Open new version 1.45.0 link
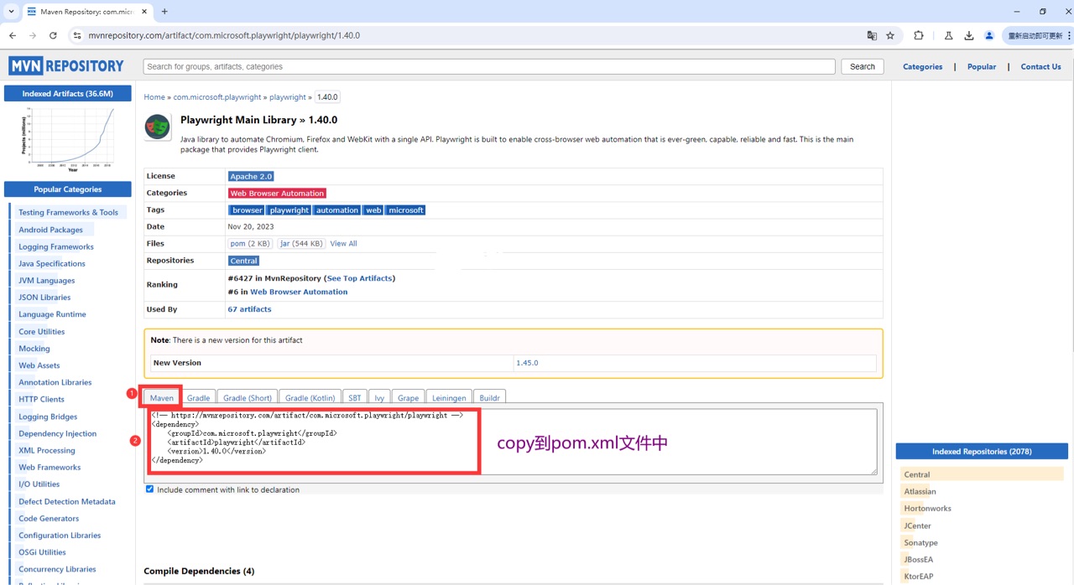The image size is (1074, 585). coord(527,363)
